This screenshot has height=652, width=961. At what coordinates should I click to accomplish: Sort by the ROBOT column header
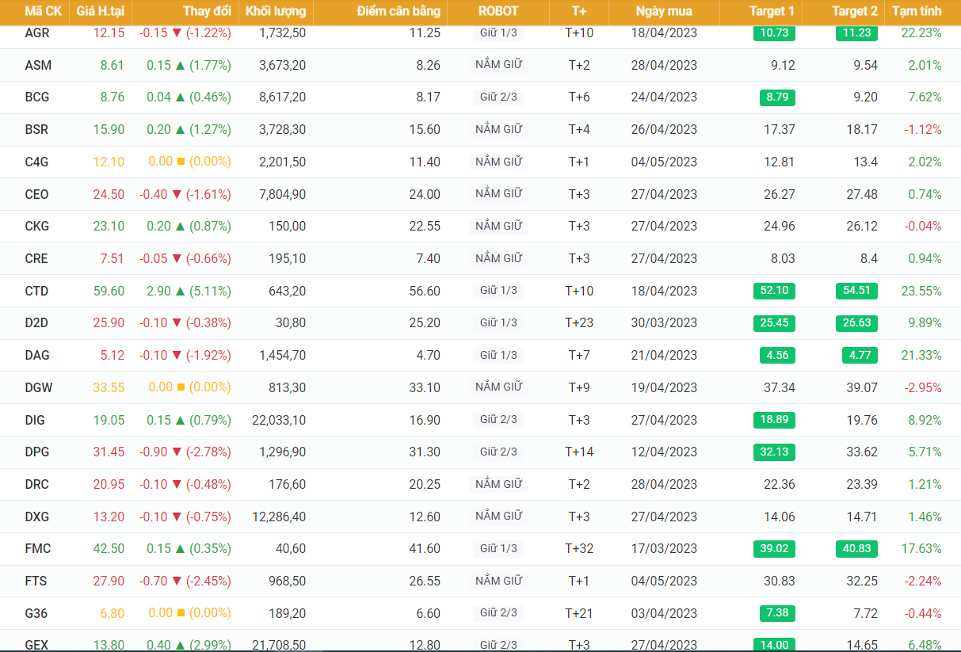[x=498, y=11]
